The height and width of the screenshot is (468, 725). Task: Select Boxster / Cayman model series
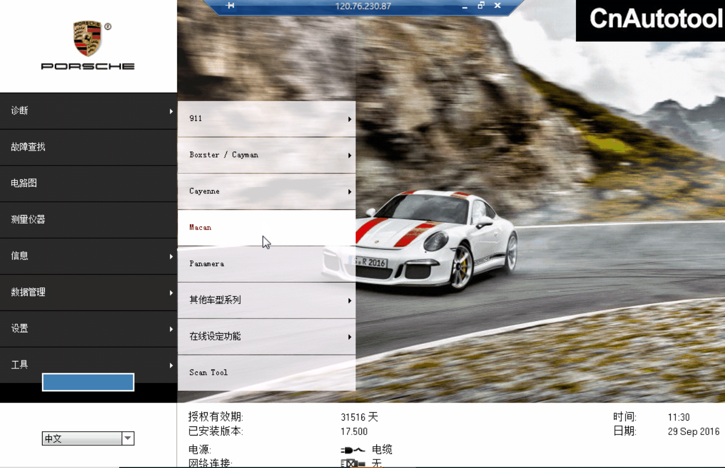[266, 155]
